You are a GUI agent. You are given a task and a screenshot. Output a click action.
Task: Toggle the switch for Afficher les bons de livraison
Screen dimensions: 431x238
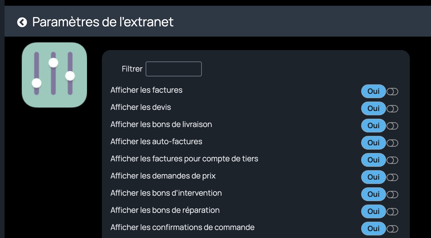pos(392,126)
